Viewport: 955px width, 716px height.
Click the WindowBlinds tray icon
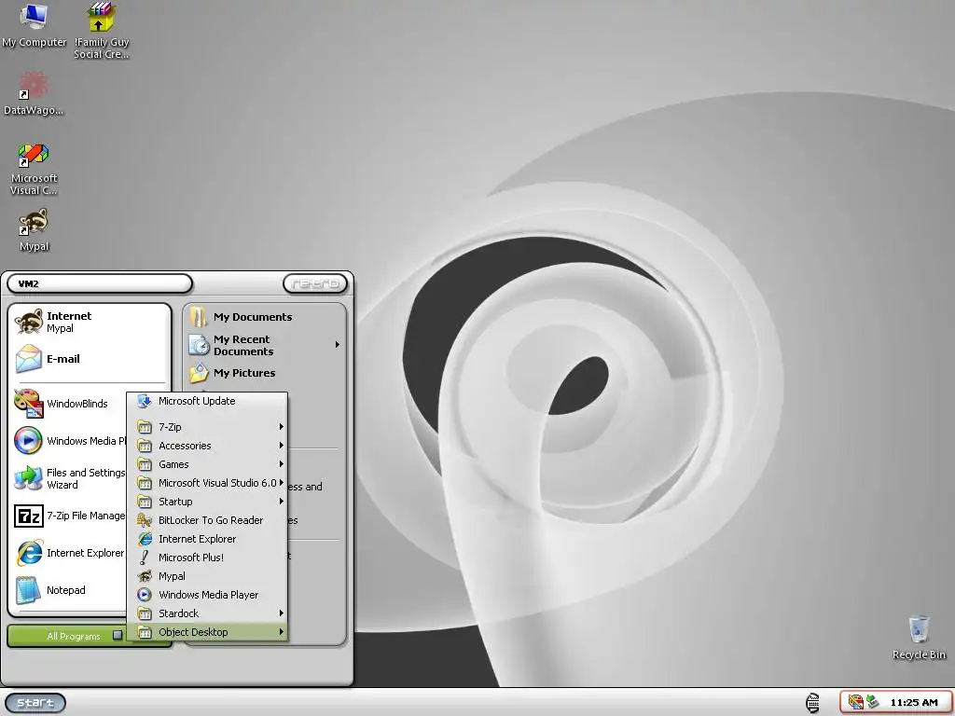click(856, 702)
